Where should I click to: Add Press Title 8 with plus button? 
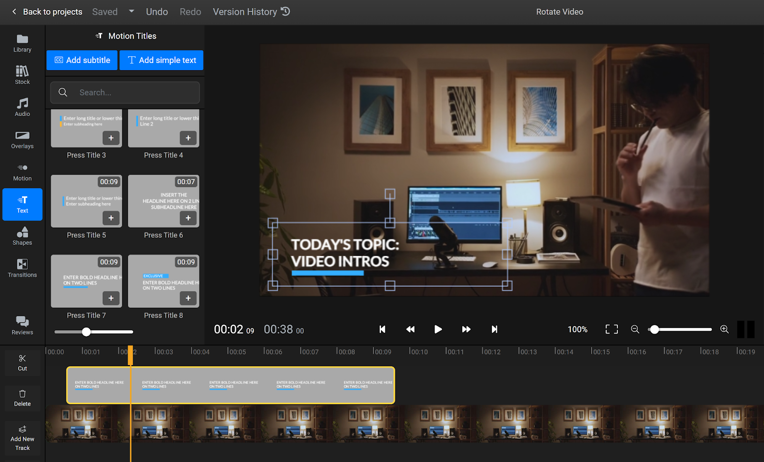pyautogui.click(x=188, y=298)
